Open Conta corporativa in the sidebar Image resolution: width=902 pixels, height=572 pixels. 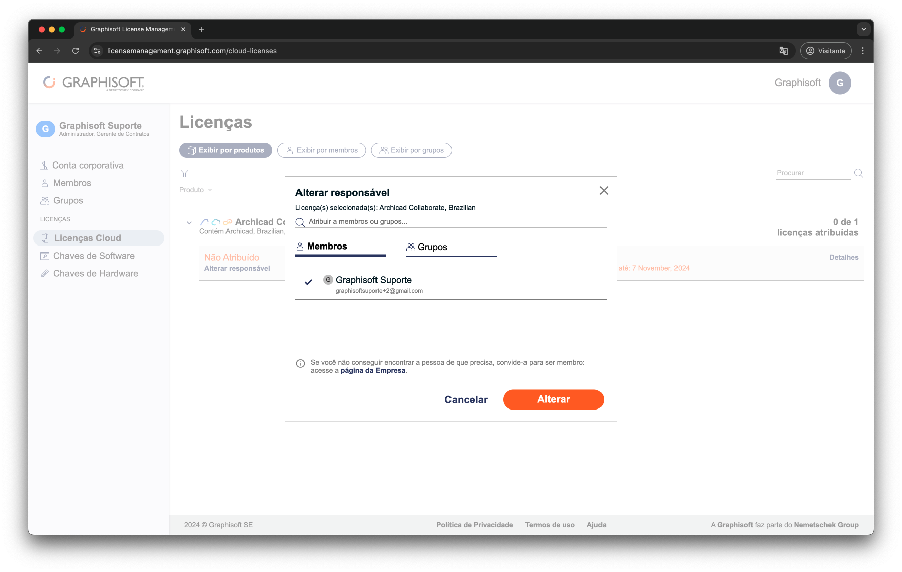point(88,166)
